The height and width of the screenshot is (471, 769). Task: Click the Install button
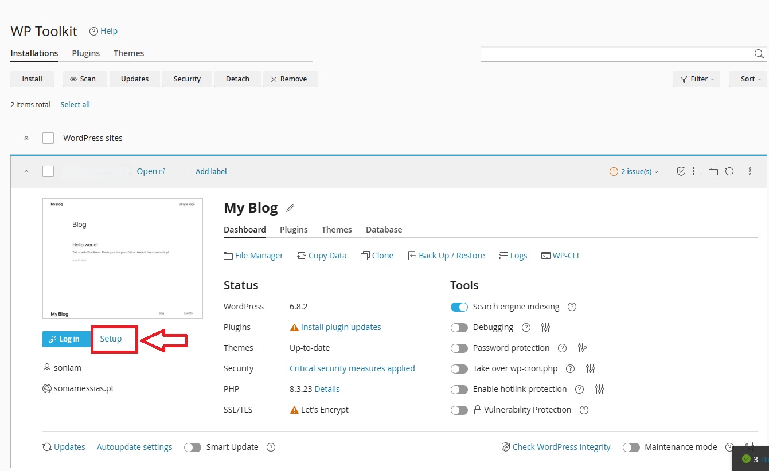click(32, 79)
